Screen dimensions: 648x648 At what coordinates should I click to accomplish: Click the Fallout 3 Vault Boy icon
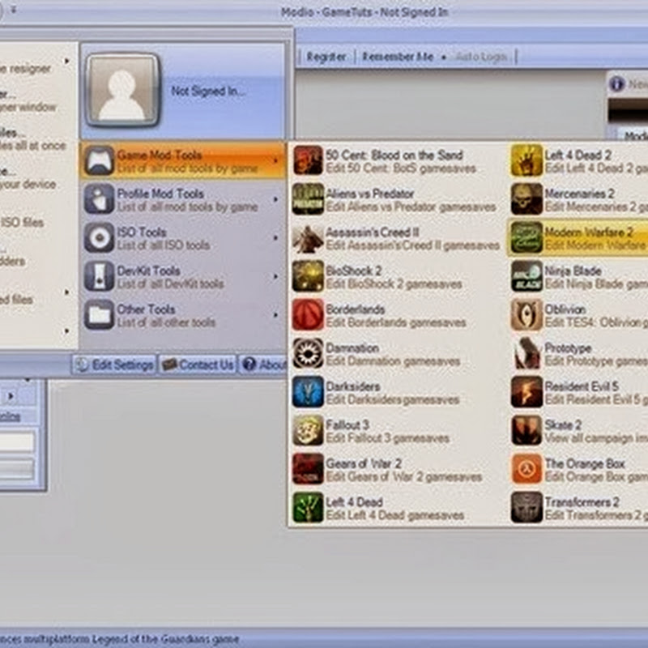coord(308,430)
